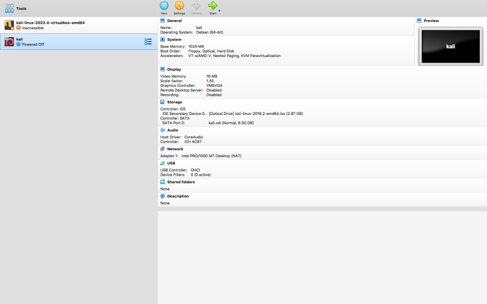Open the Description section header
Viewport: 487px width, 304px height.
[x=178, y=196]
